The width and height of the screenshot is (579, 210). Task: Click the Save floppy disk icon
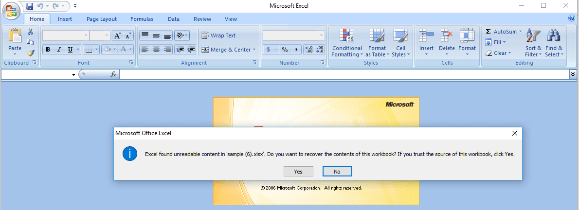(30, 6)
